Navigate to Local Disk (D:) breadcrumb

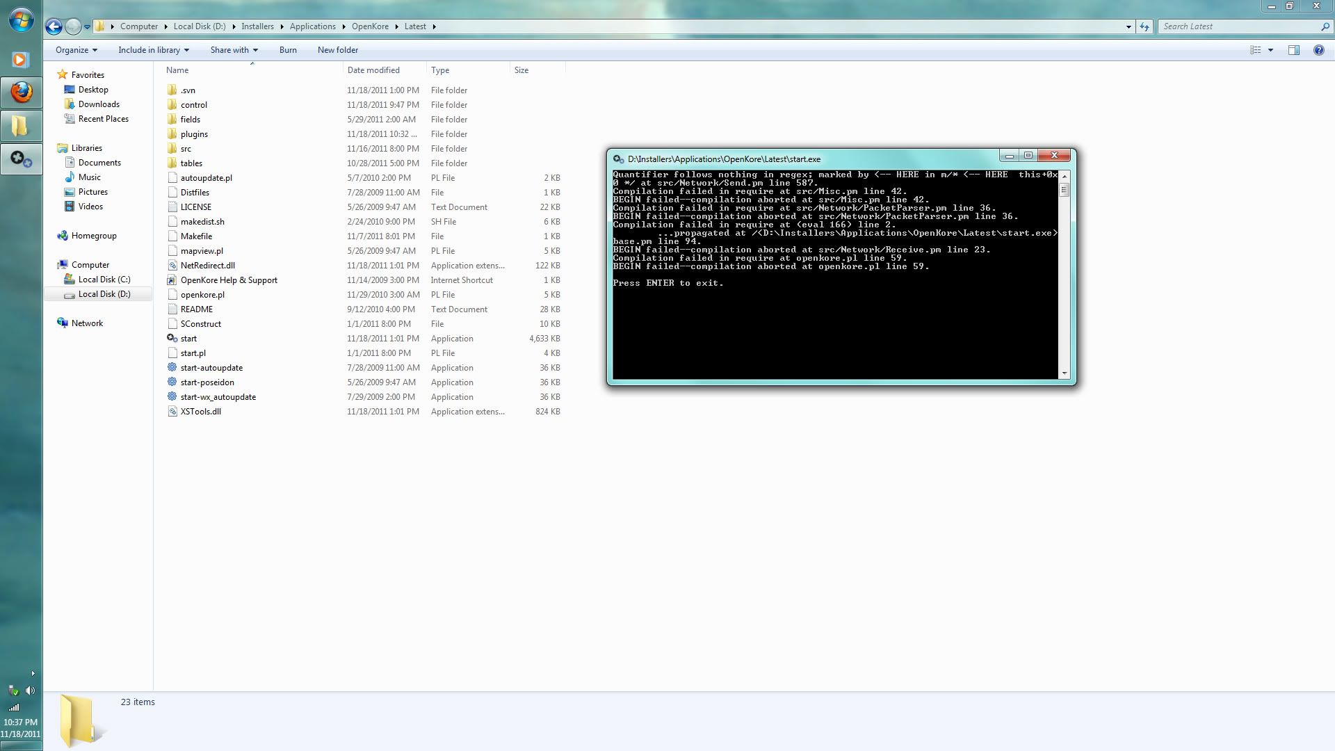pyautogui.click(x=200, y=26)
